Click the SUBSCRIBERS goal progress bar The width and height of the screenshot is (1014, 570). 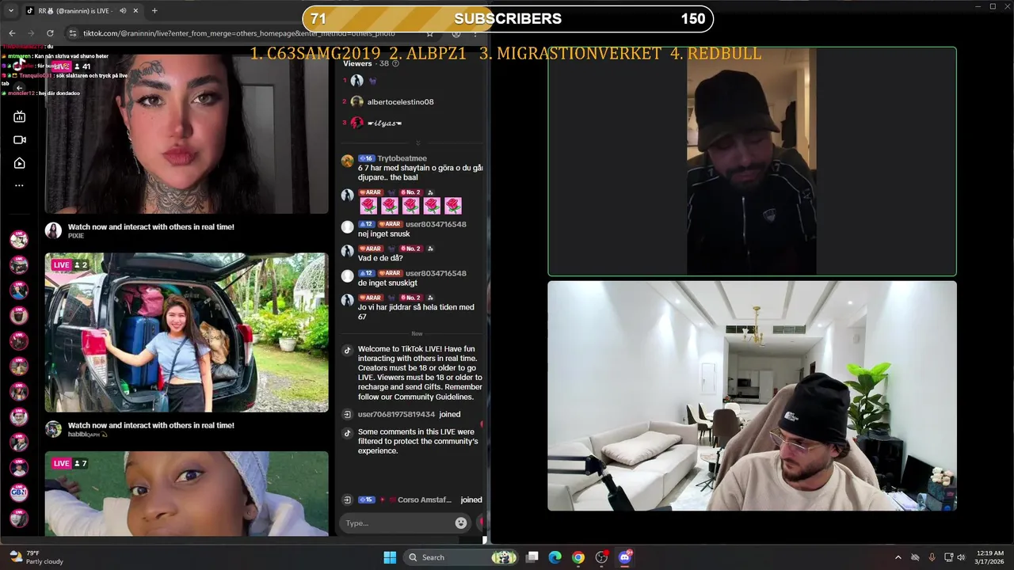[x=508, y=19]
